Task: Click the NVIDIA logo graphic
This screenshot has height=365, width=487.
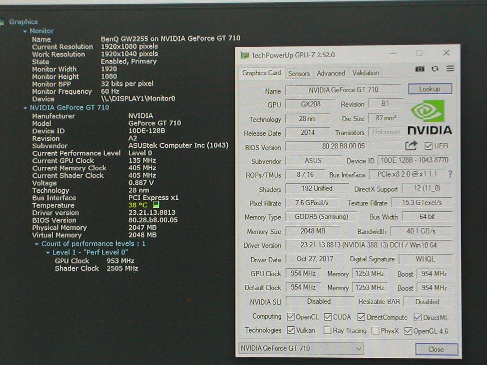Action: [427, 113]
